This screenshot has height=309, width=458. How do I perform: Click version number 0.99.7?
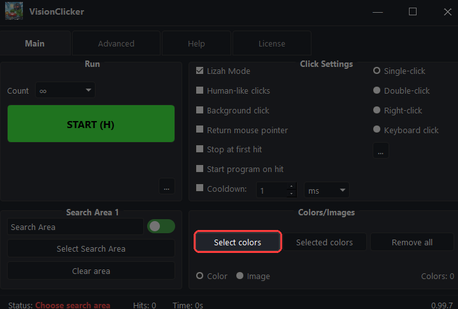(x=442, y=305)
